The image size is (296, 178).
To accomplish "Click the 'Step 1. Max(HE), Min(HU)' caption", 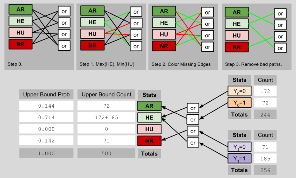I will tap(107, 64).
